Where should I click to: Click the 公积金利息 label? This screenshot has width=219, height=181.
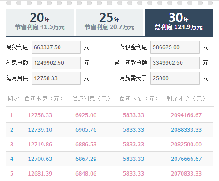pos(133,47)
